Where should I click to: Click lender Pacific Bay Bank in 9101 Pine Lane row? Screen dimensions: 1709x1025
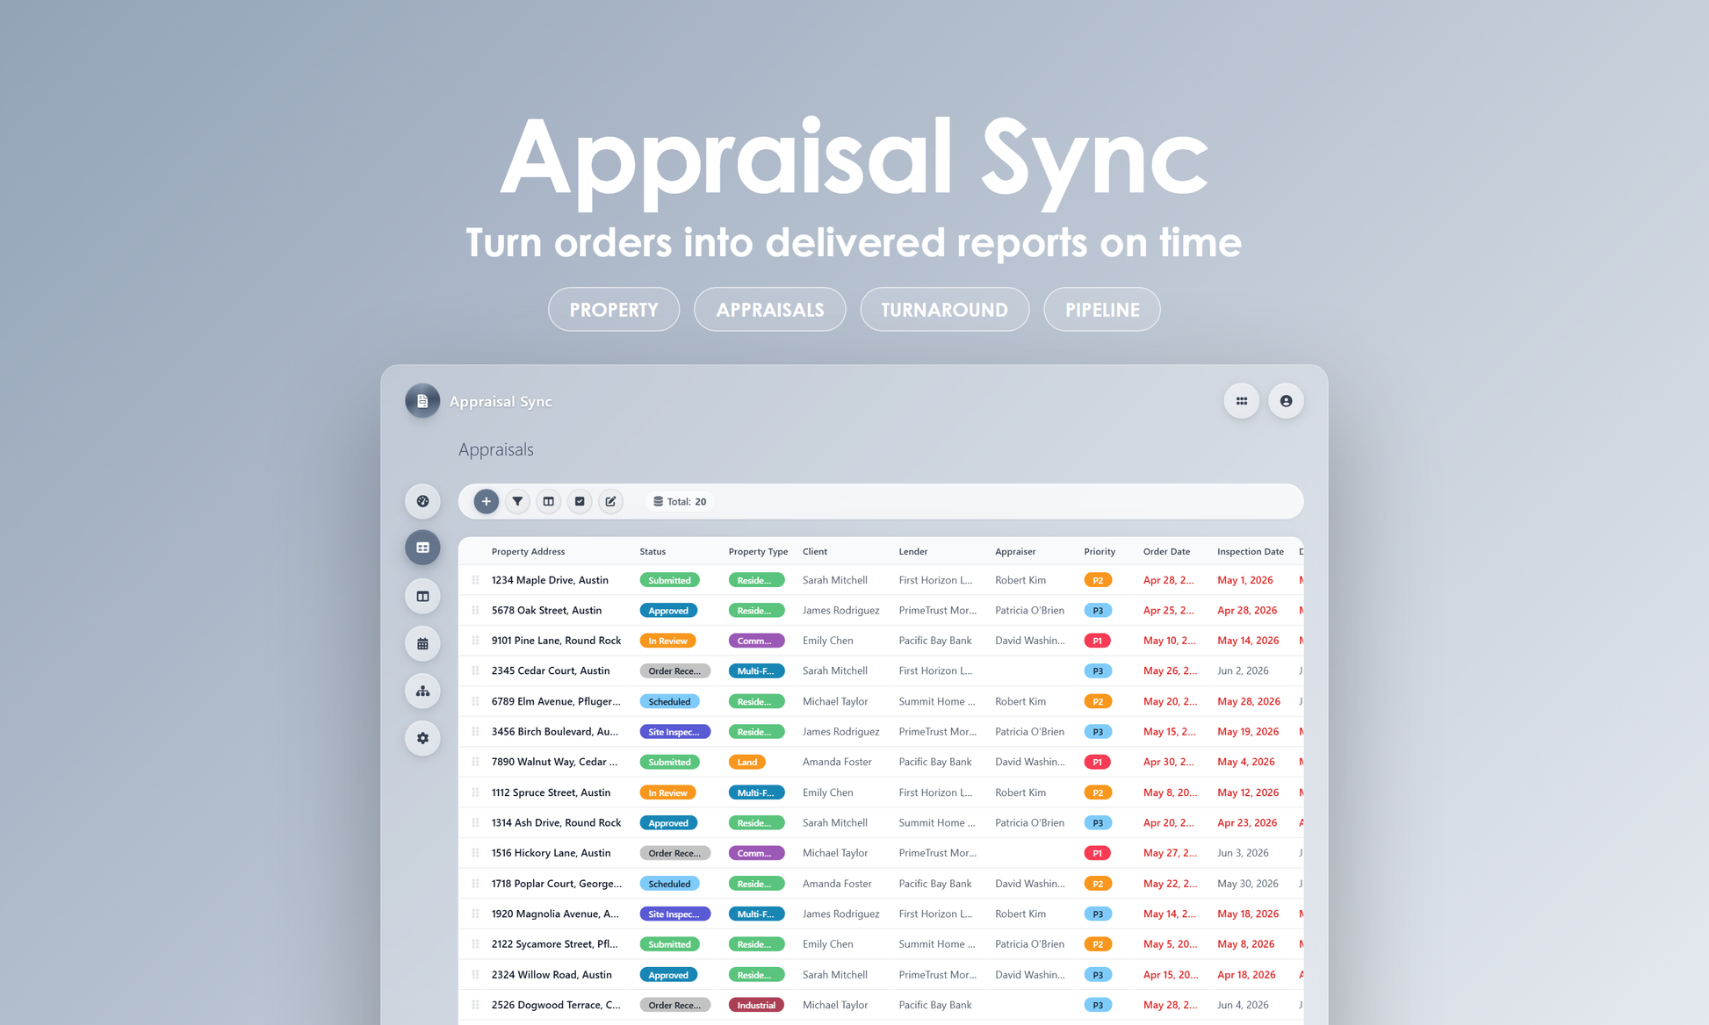tap(935, 641)
